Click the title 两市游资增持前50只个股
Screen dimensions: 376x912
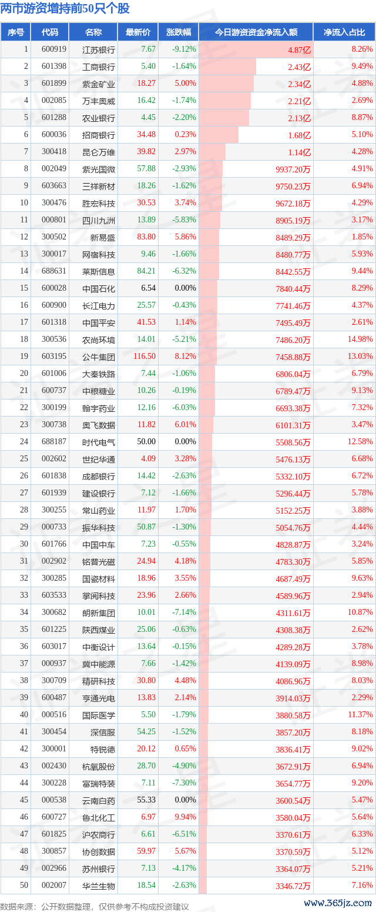point(65,9)
